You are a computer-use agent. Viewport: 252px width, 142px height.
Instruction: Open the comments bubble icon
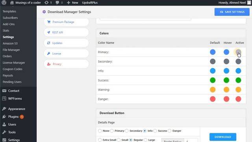[57, 3]
